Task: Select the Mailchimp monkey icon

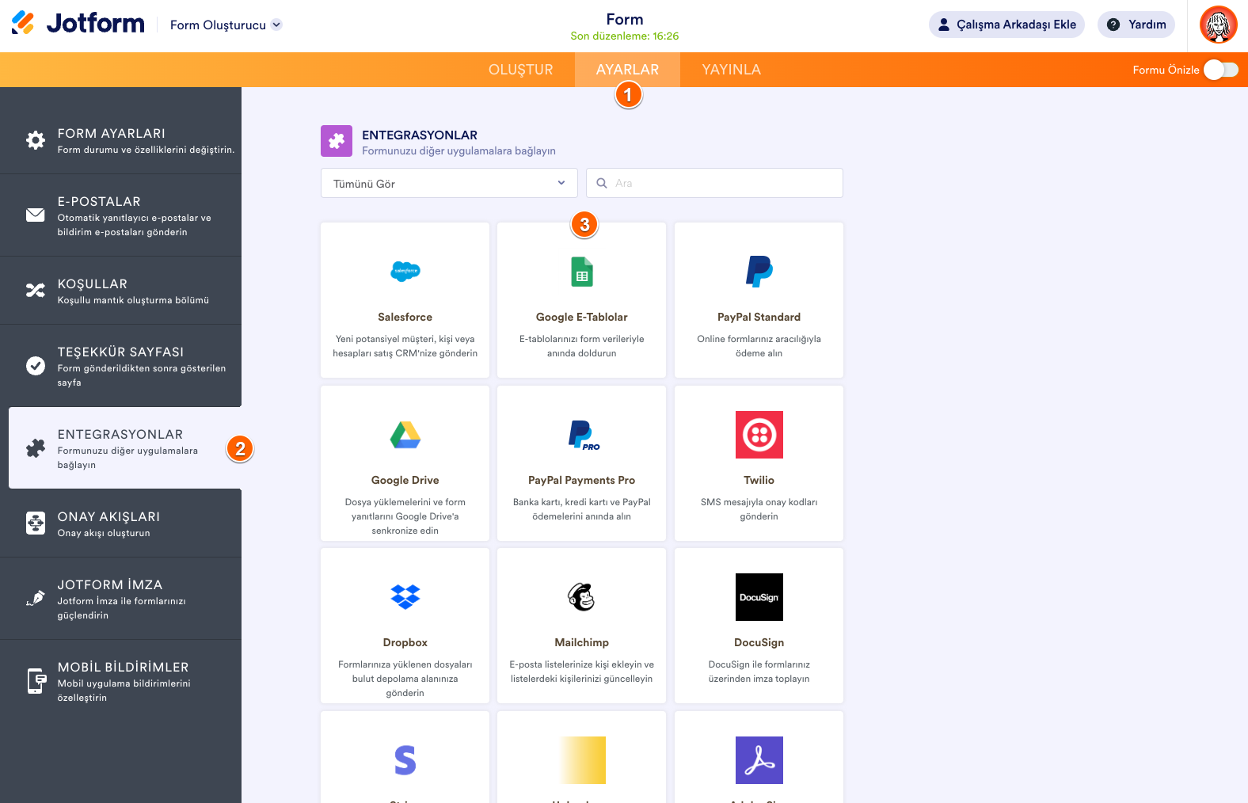Action: click(582, 597)
